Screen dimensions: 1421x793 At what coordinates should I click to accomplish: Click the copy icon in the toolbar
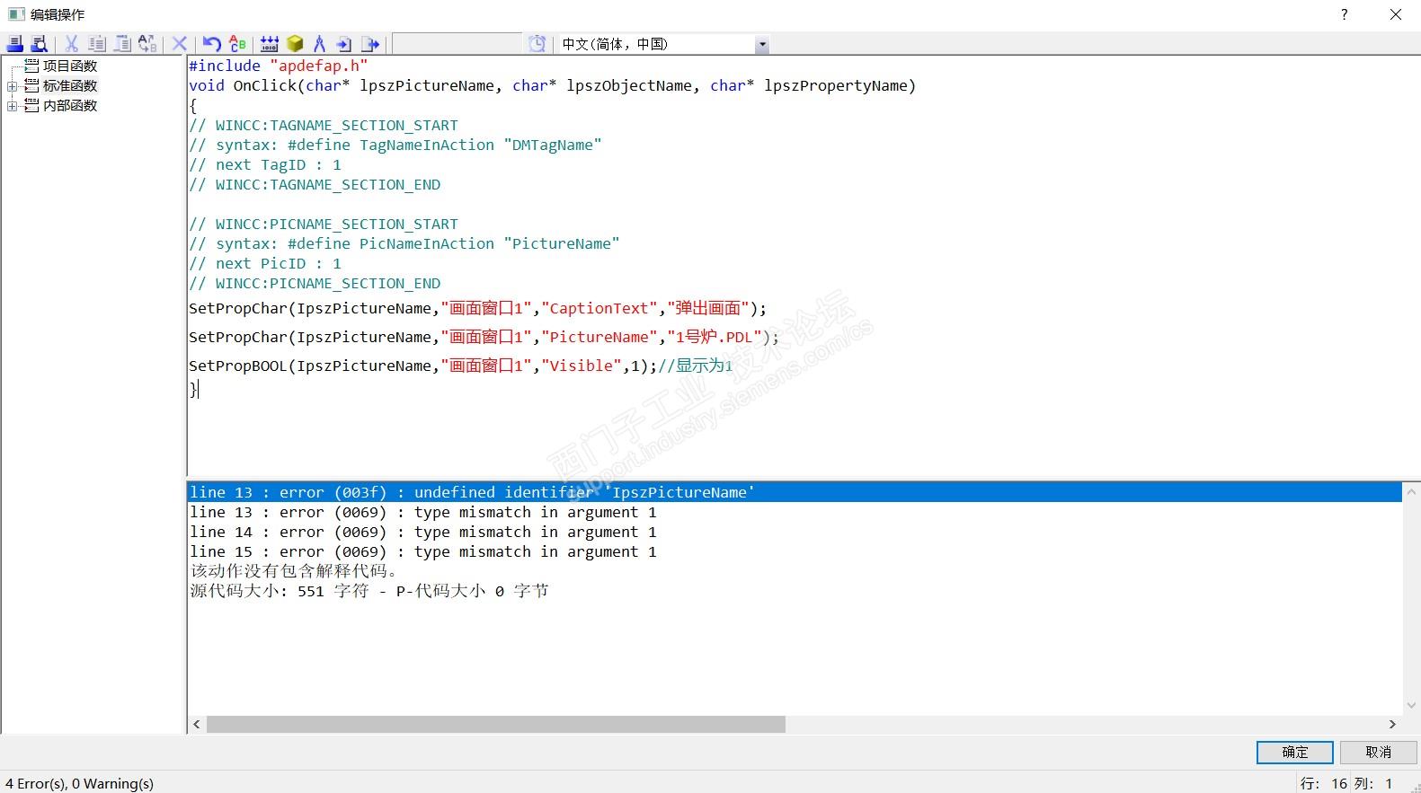point(97,44)
